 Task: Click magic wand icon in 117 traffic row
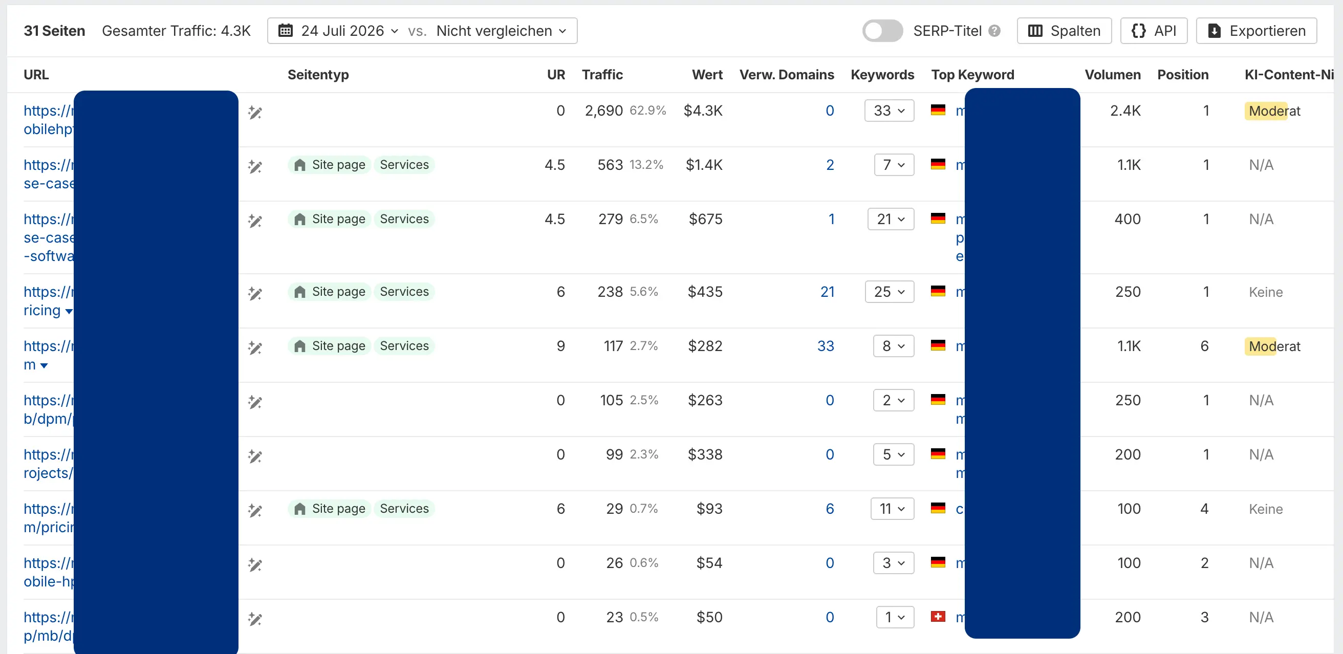click(x=255, y=347)
